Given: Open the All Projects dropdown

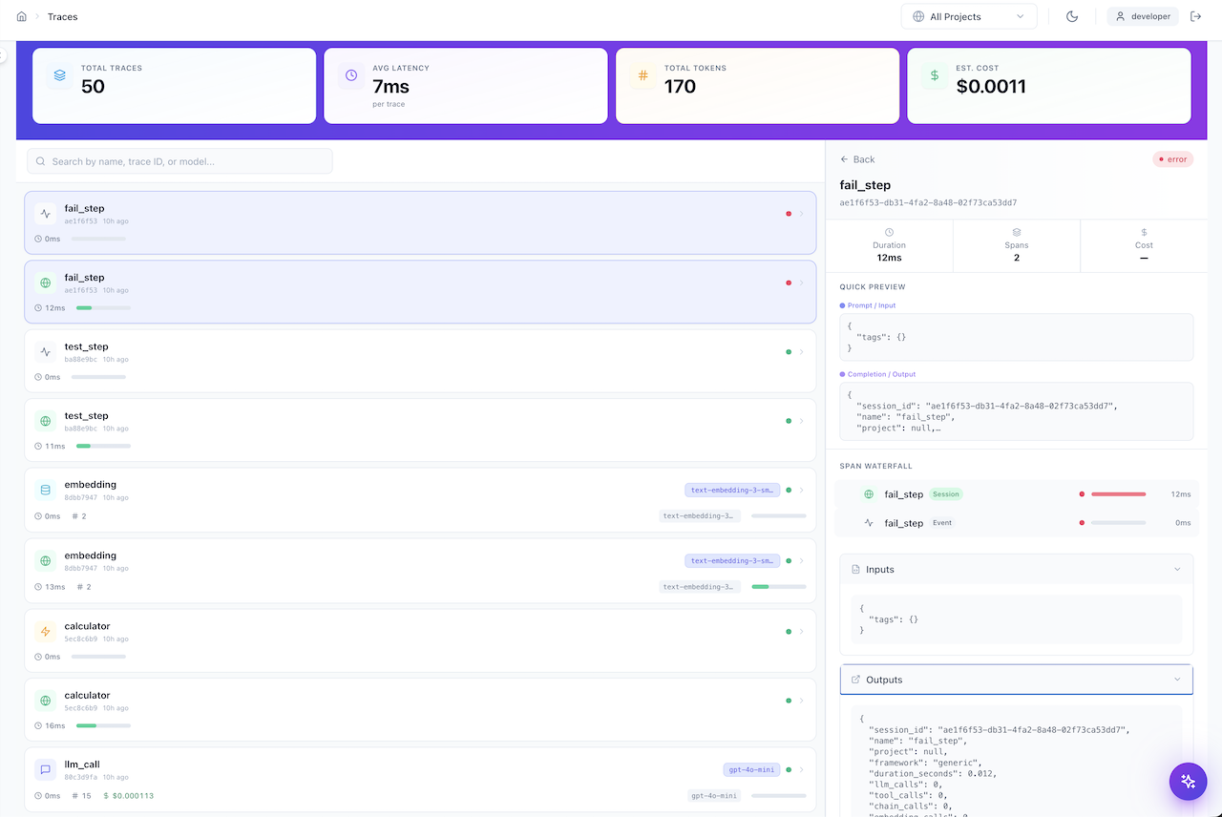Looking at the screenshot, I should point(968,16).
